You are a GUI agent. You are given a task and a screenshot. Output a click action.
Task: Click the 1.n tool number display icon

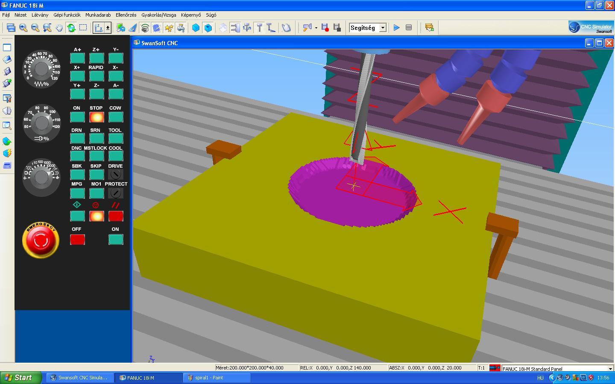click(247, 28)
